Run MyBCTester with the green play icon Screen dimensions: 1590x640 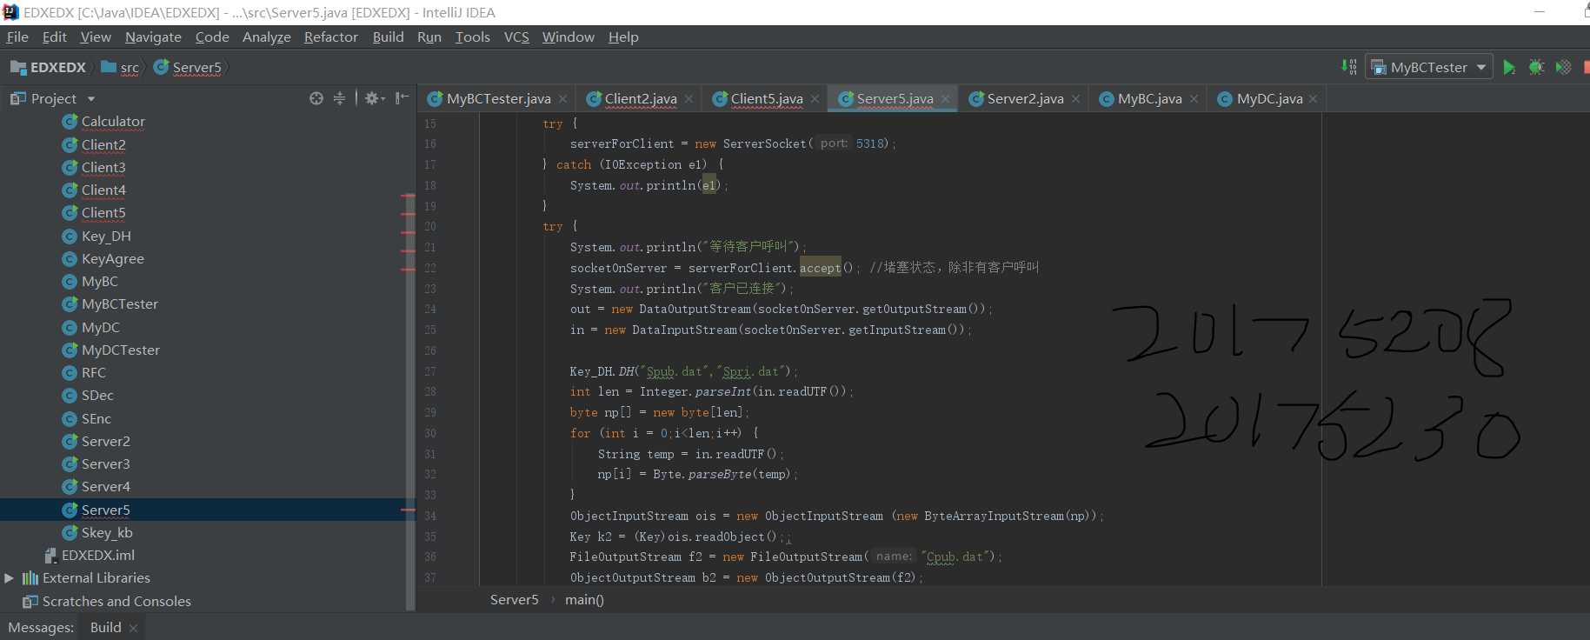(1509, 67)
